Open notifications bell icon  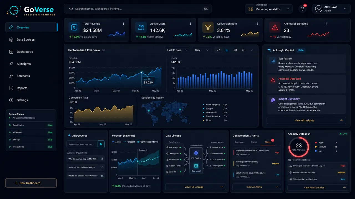click(x=302, y=9)
